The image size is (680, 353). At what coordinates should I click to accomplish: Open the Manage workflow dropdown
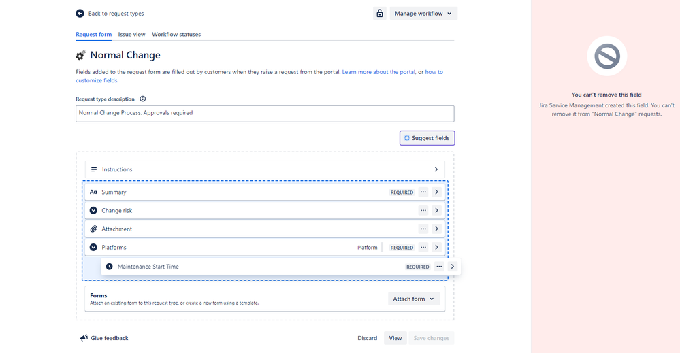(423, 14)
